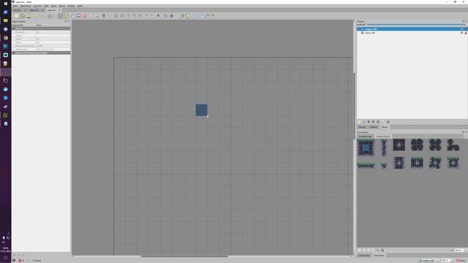Select the Magic Wand tool

[97, 16]
